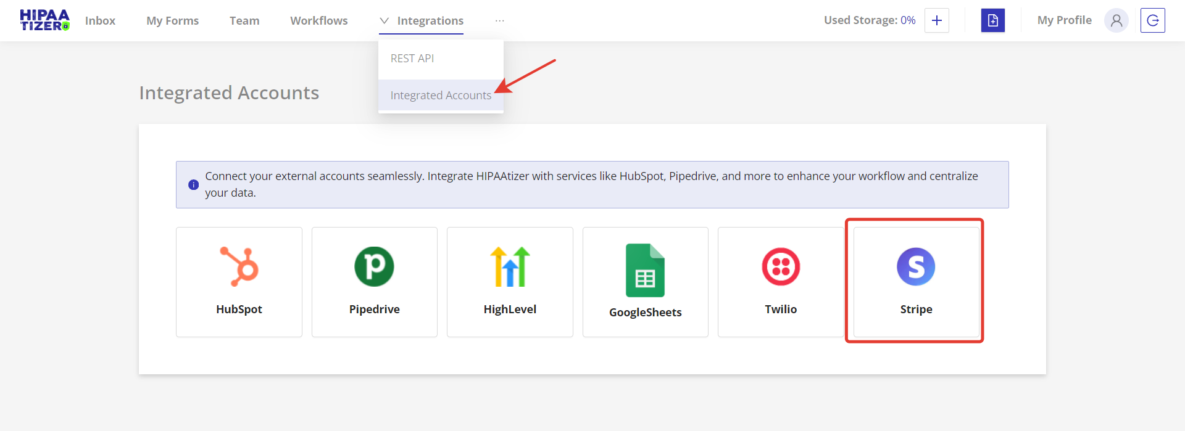Expand the more options ellipsis menu
Viewport: 1185px width, 431px height.
[x=499, y=20]
